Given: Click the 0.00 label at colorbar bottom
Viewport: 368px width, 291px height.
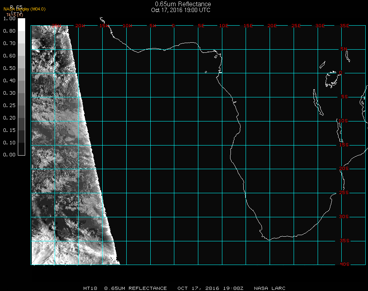Looking at the screenshot, I should tap(9, 155).
